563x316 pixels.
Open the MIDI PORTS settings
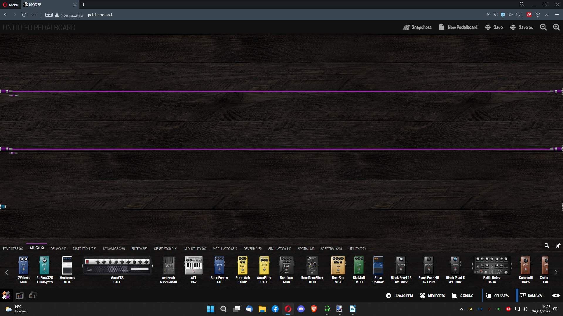tap(432, 296)
